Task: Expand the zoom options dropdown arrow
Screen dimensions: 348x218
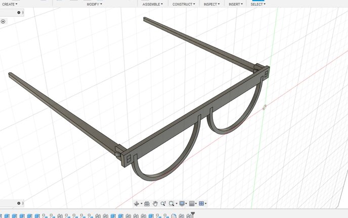Action: (x=177, y=203)
